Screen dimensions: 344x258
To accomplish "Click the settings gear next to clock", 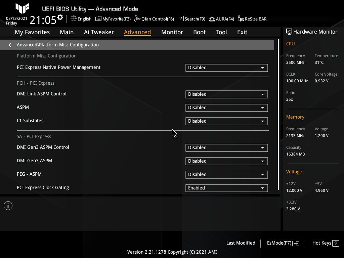I will tap(60, 17).
